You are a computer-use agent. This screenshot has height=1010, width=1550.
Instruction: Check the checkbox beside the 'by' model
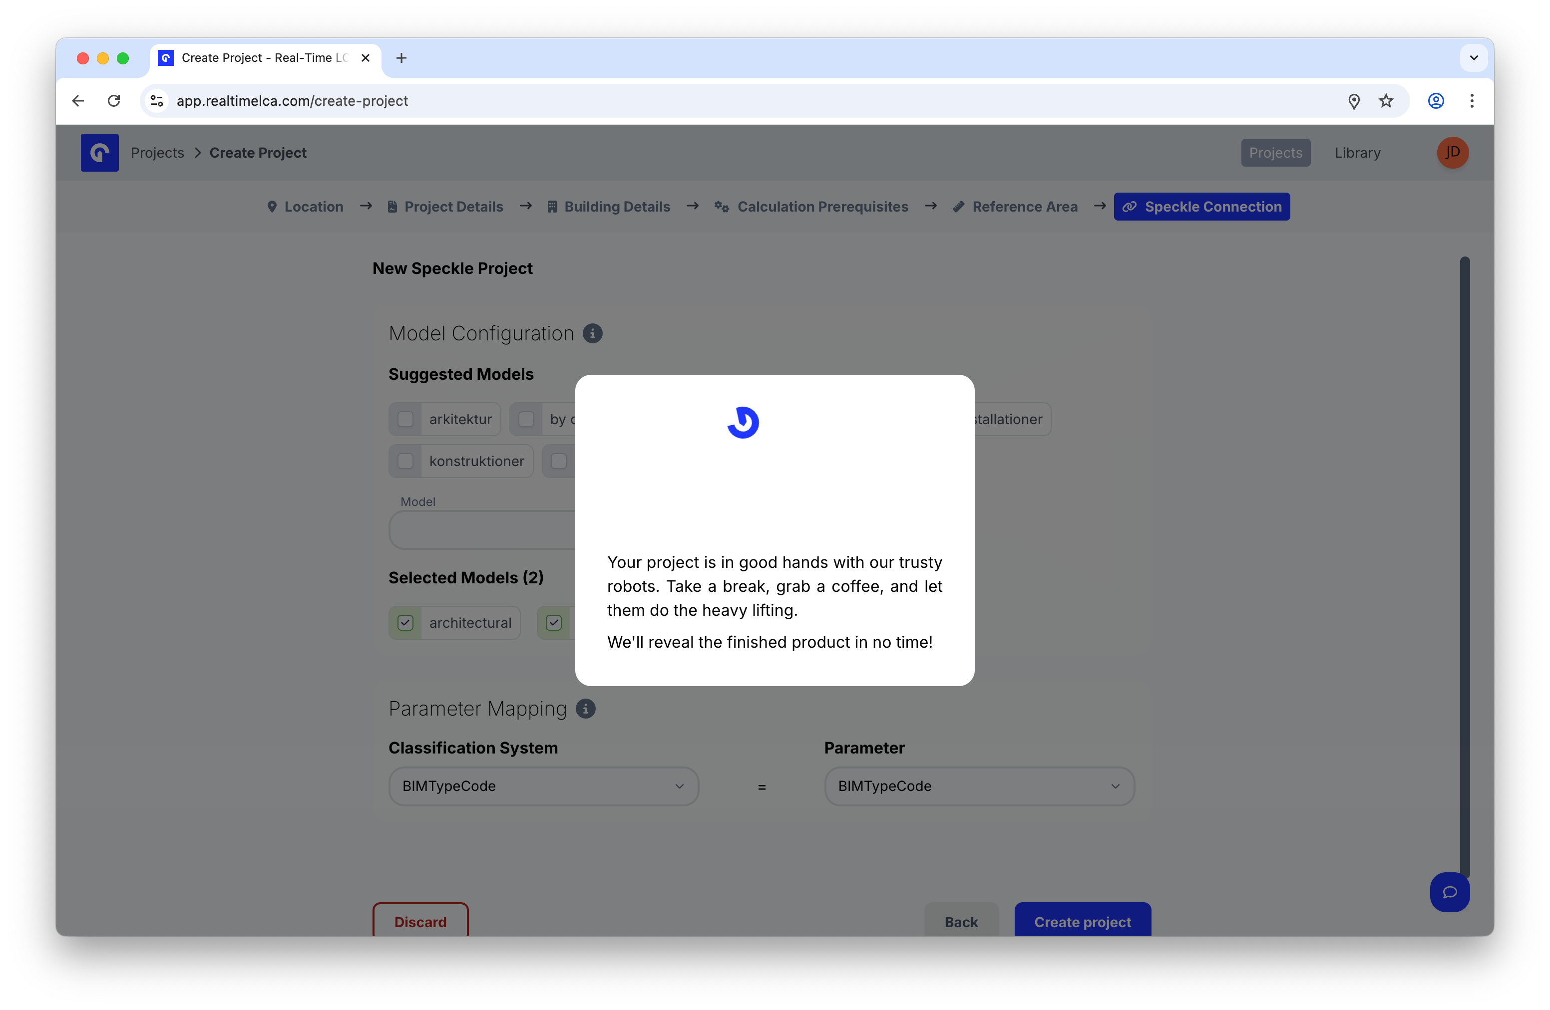coord(526,419)
